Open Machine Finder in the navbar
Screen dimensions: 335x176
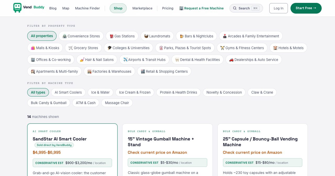click(87, 8)
